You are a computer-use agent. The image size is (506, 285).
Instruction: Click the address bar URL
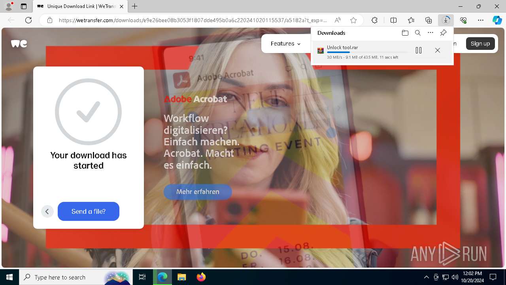pyautogui.click(x=193, y=20)
